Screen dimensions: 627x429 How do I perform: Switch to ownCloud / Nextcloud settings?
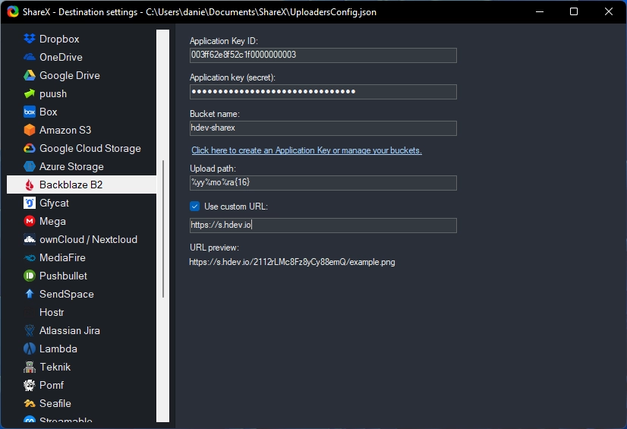pyautogui.click(x=88, y=239)
